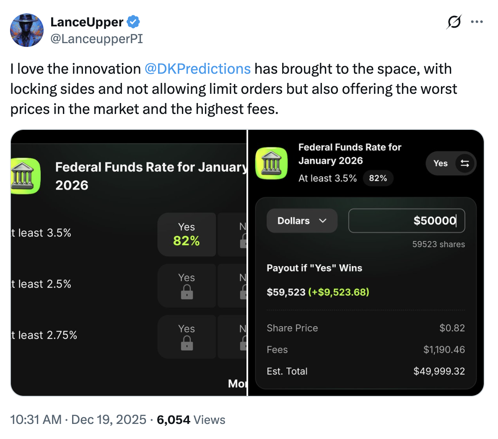
Task: Click the lock icon for Yes at 2.5%
Action: (187, 292)
